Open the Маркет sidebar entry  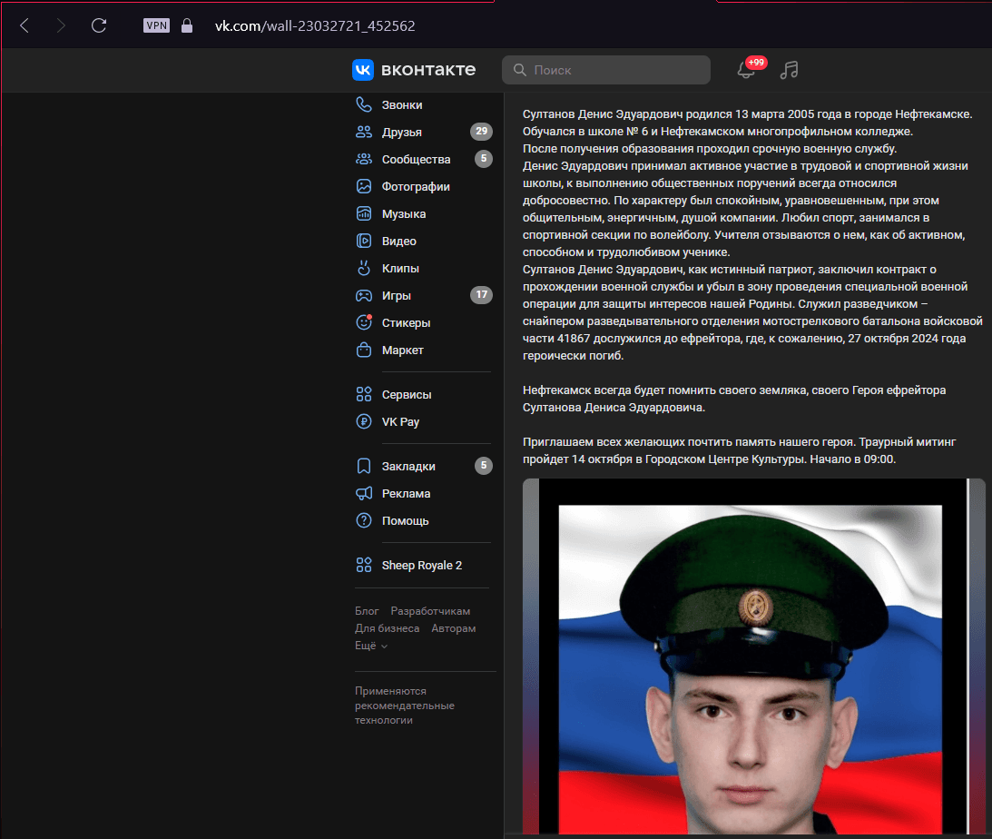402,350
